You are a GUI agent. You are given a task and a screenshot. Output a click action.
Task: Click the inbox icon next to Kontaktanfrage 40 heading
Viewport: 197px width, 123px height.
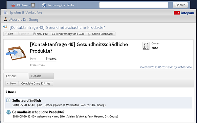point(5,27)
